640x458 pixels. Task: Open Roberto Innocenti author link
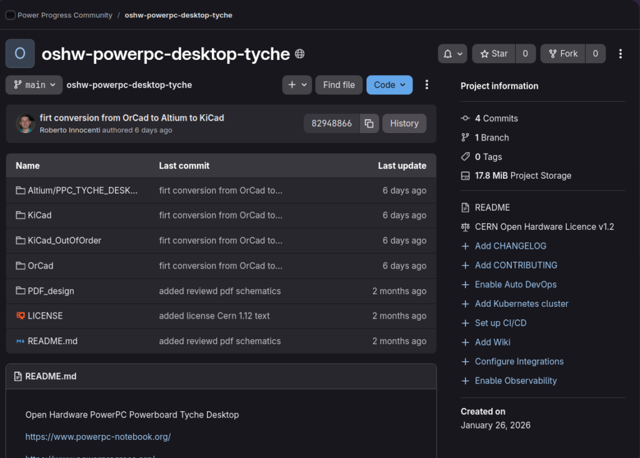click(70, 130)
